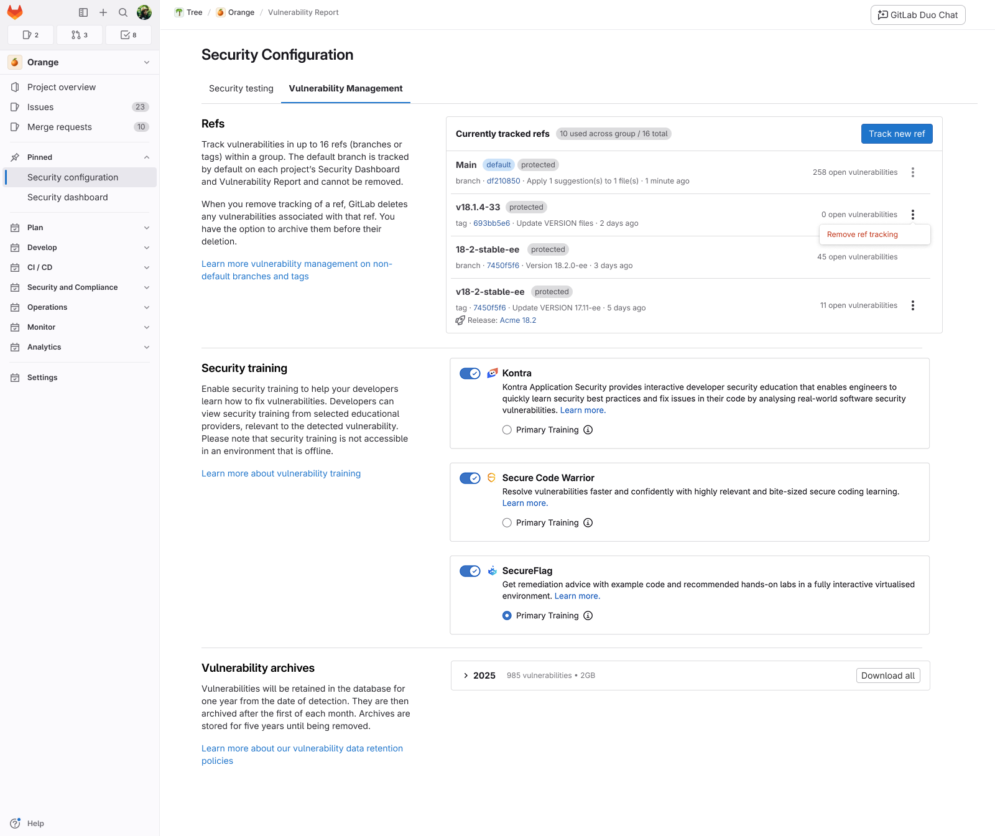Open Learn more about vulnerability training link
This screenshot has height=836, width=995.
(281, 473)
